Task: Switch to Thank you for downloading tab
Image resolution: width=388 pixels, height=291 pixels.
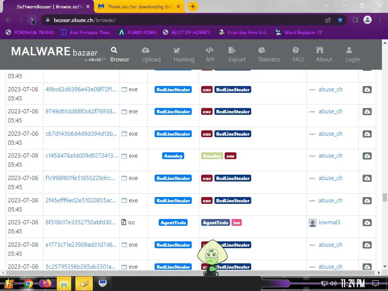Action: (x=139, y=7)
